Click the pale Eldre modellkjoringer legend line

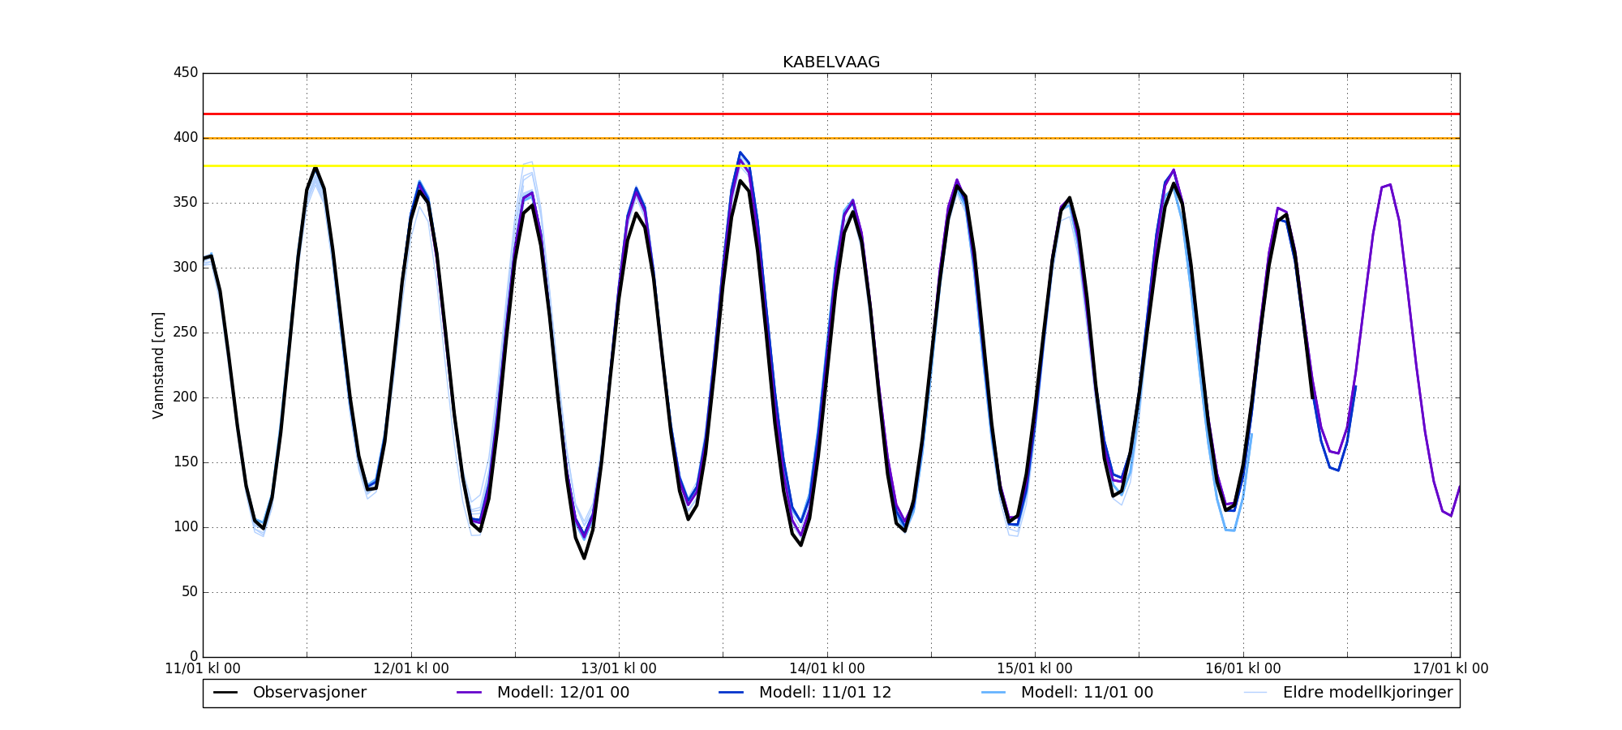pyautogui.click(x=1255, y=693)
